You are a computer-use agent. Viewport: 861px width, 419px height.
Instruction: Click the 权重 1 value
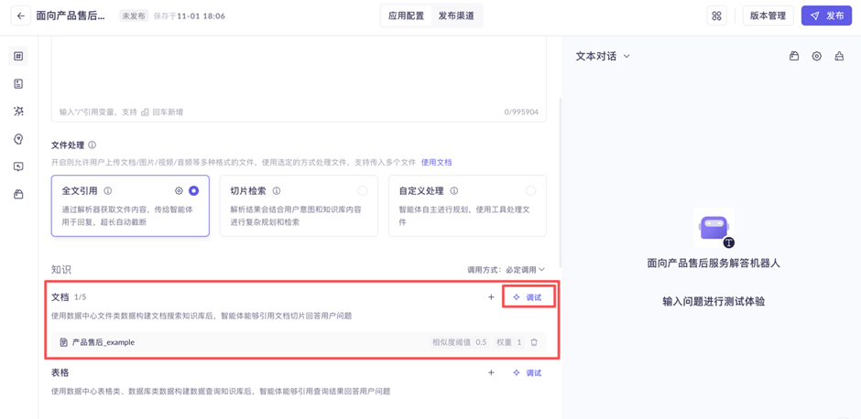pyautogui.click(x=509, y=342)
